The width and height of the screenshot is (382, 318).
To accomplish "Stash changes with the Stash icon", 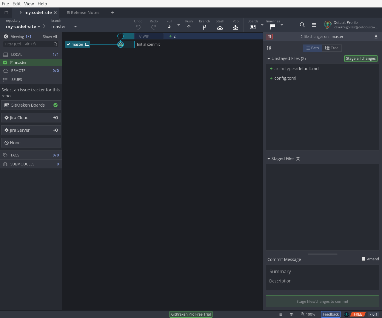I will [x=220, y=27].
